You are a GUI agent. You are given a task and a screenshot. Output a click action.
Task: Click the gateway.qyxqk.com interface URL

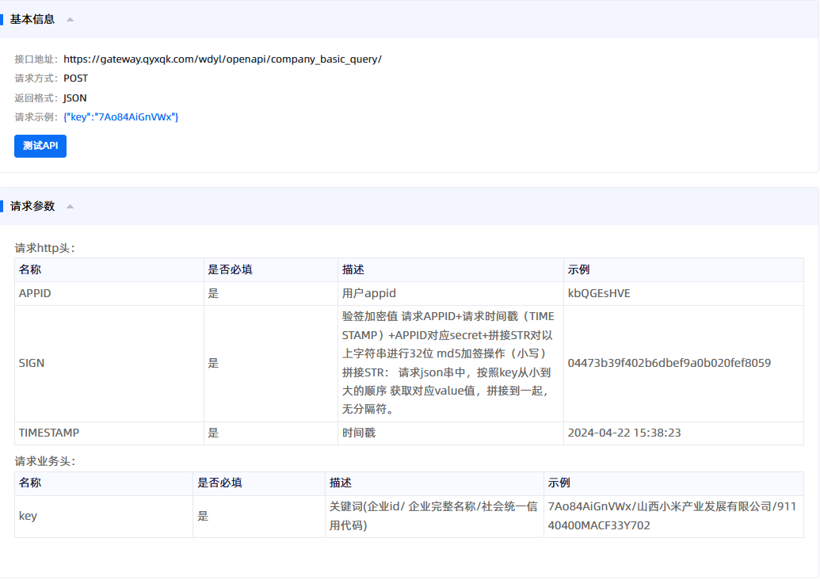coord(222,59)
